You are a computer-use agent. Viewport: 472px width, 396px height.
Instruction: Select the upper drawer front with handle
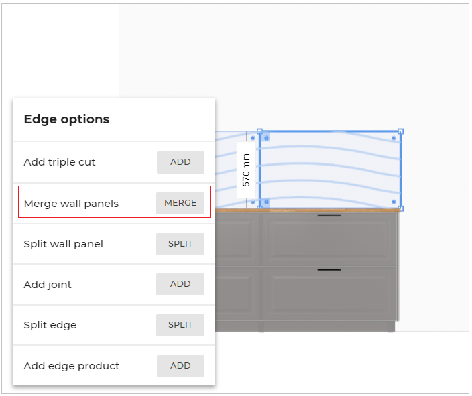point(329,240)
